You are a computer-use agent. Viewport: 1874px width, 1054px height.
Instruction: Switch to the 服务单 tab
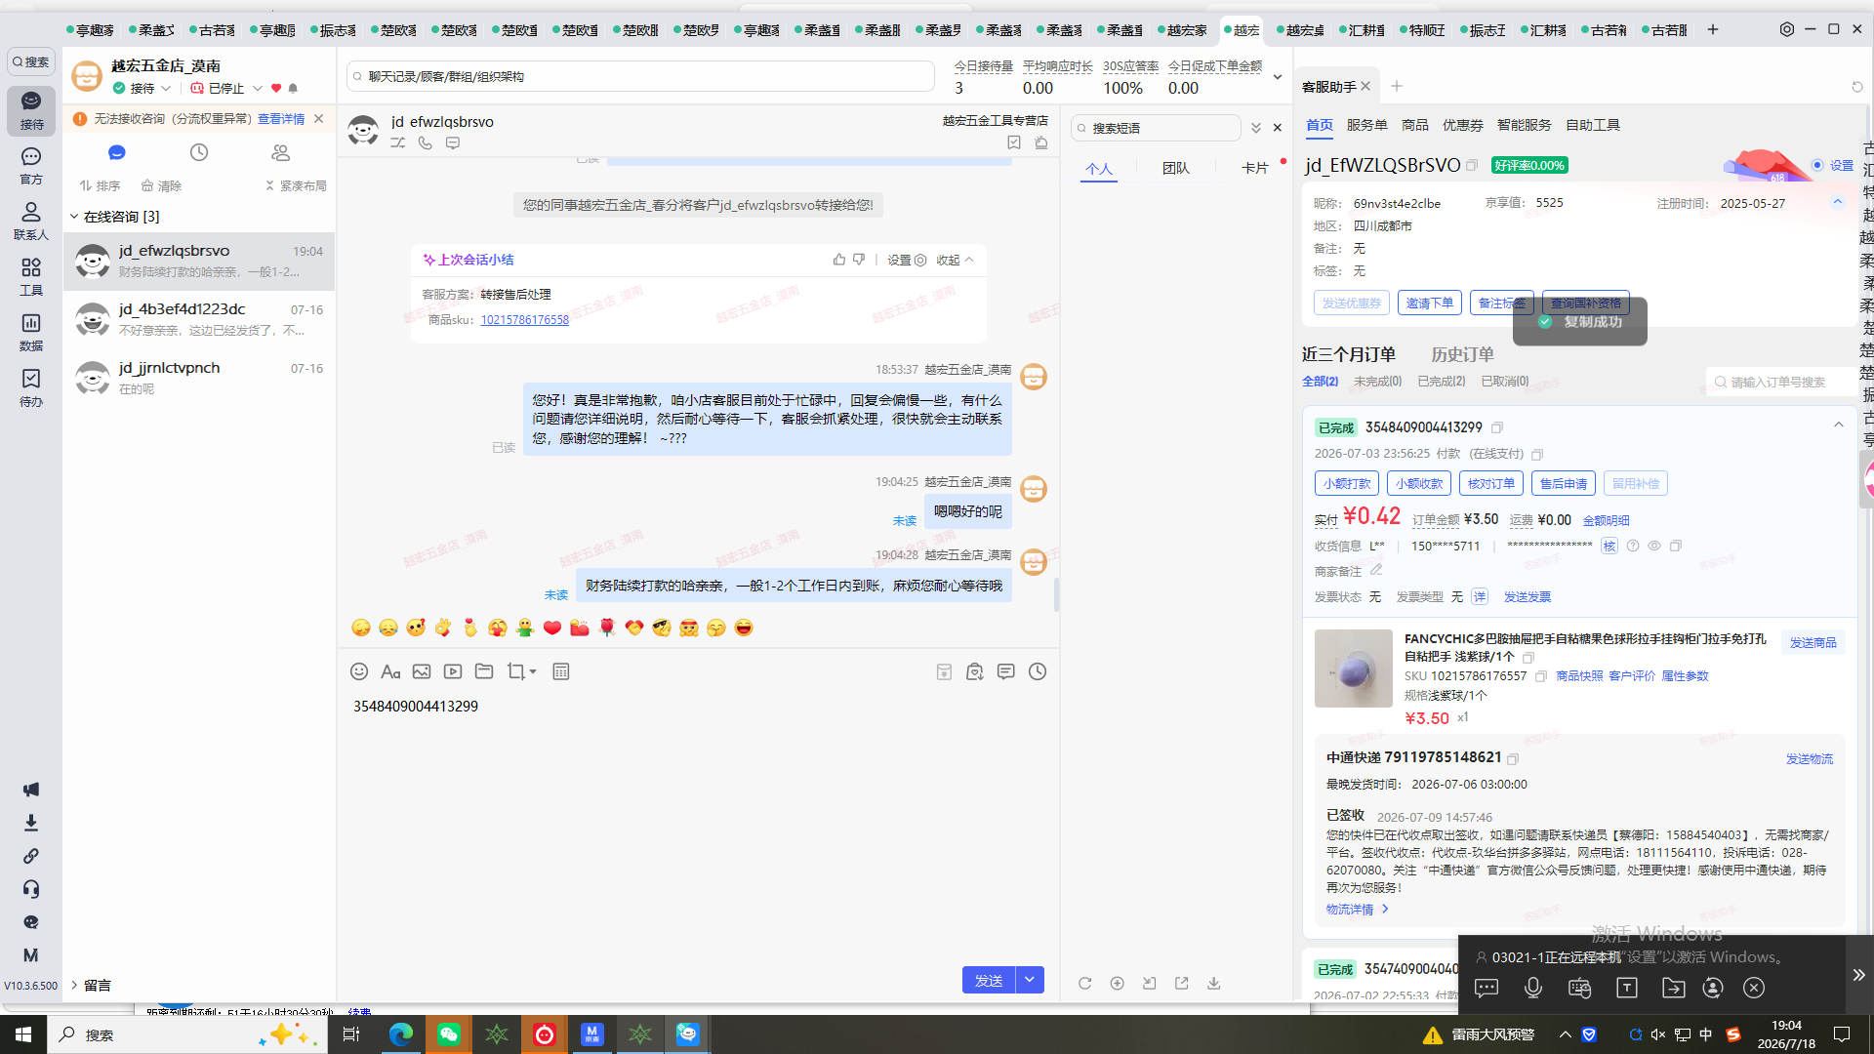(x=1366, y=125)
